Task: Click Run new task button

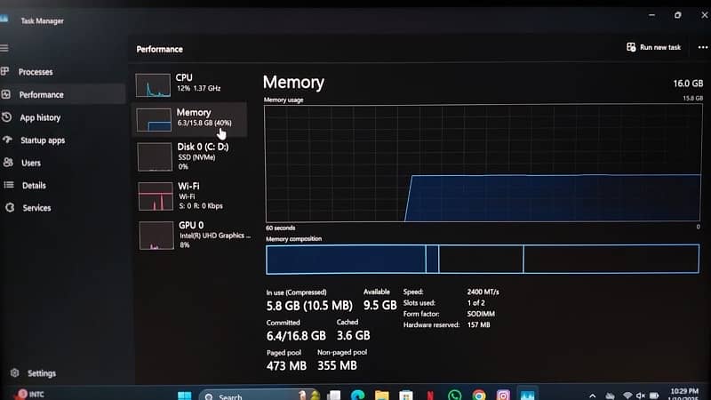Action: pos(653,47)
